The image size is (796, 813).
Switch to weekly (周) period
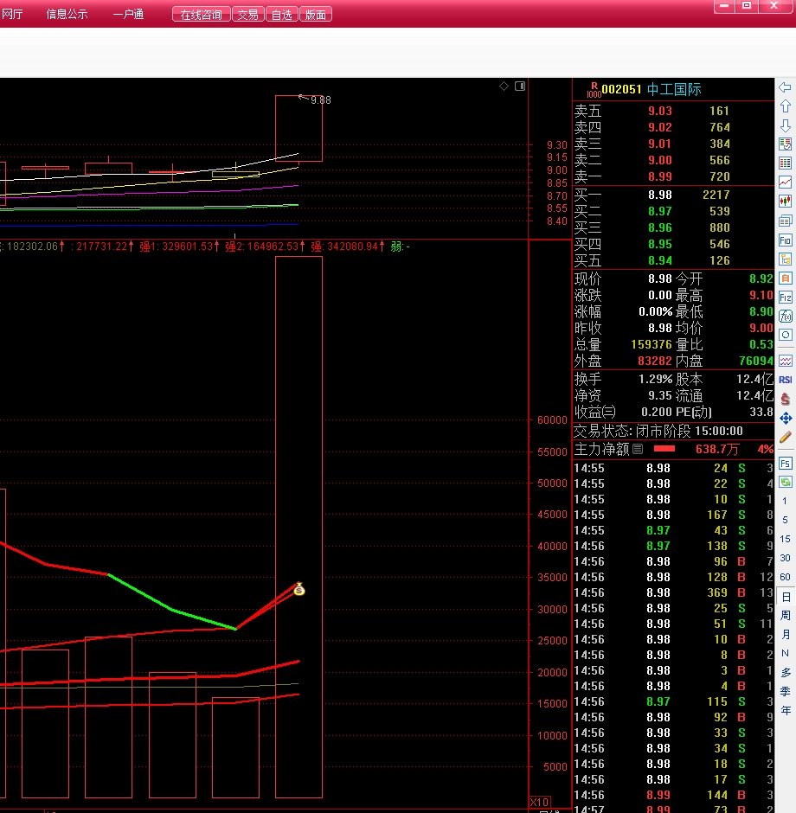click(786, 616)
